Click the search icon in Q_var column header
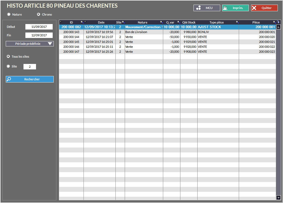This screenshot has width=283, height=203. pos(178,22)
